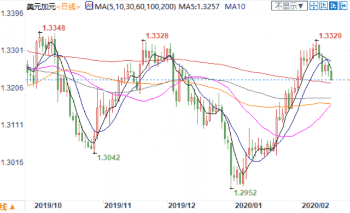Click the 1.2952 low price marker
This screenshot has height=213, width=350.
246,193
